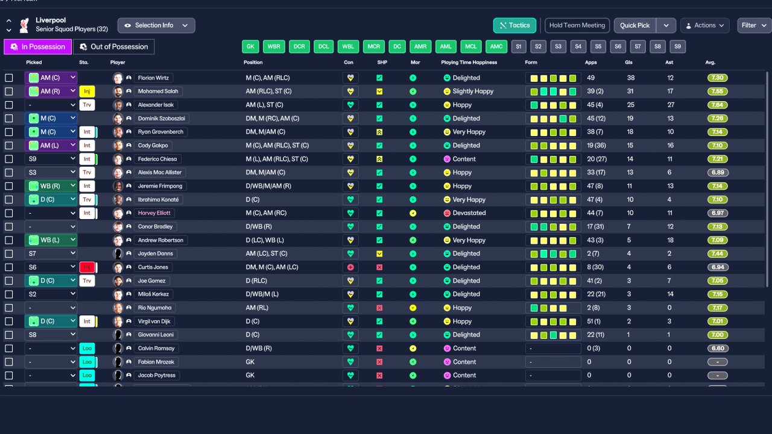Select the AMC position pill

point(496,46)
